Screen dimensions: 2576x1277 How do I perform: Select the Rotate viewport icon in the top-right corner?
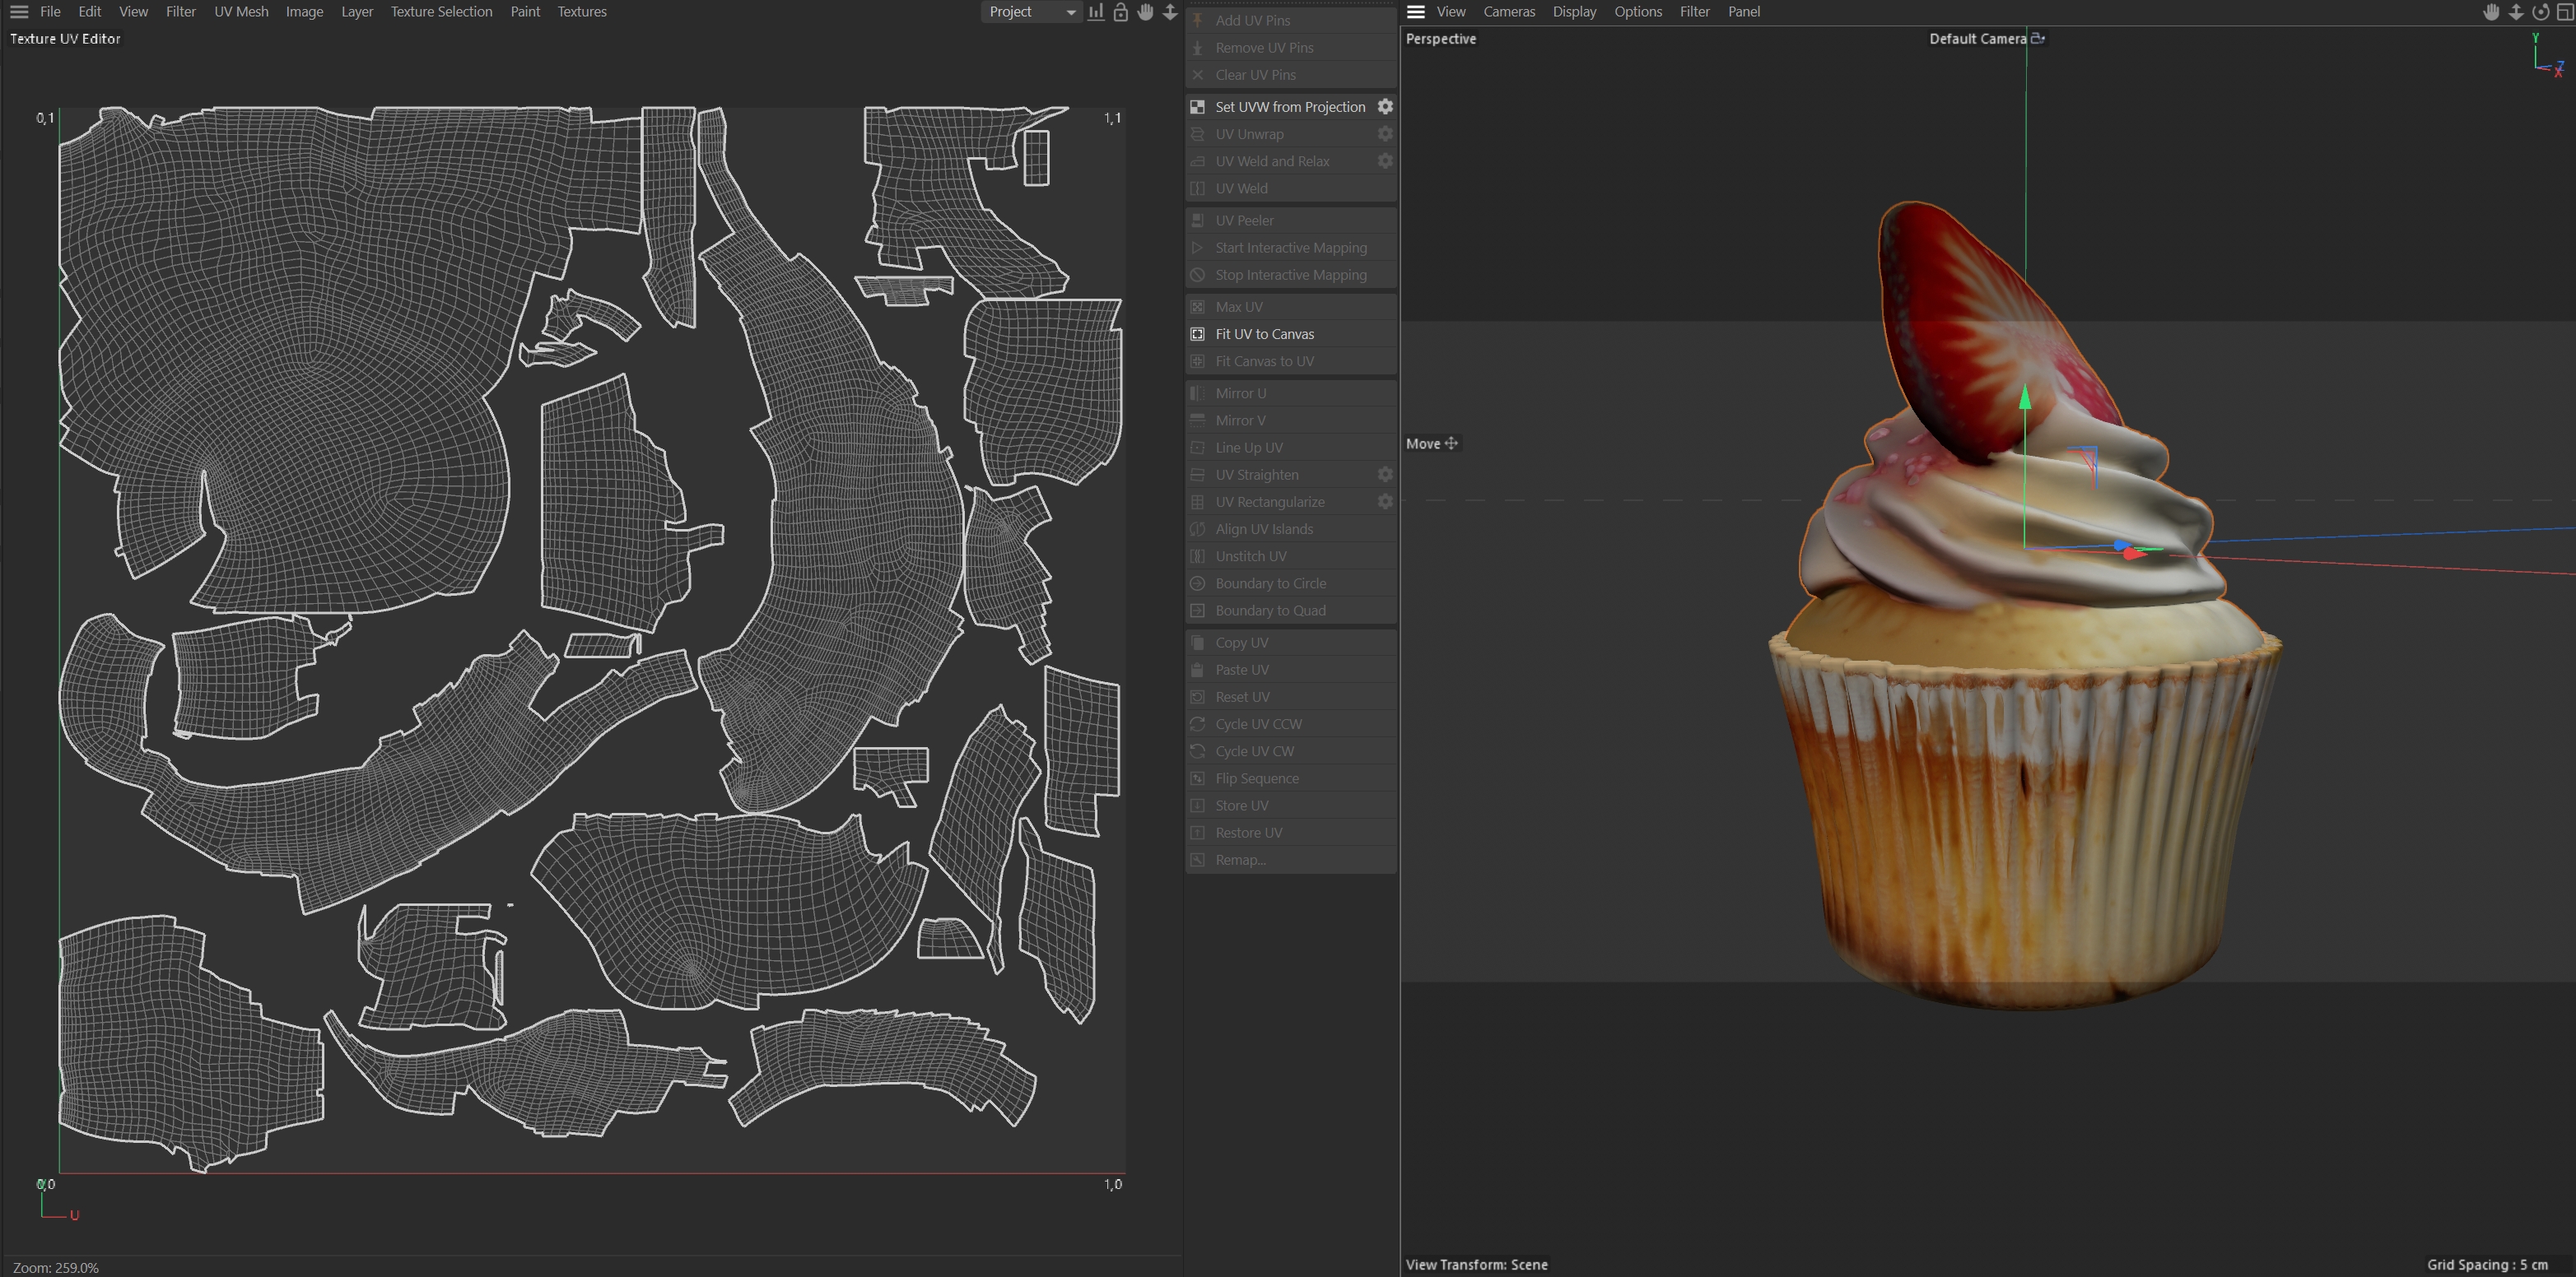click(2540, 12)
